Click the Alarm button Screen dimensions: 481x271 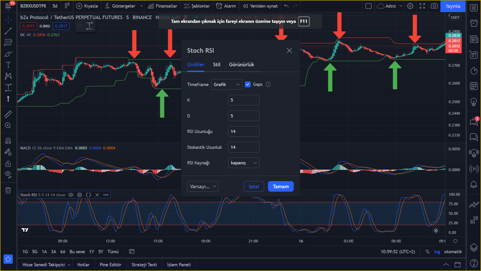pyautogui.click(x=226, y=6)
